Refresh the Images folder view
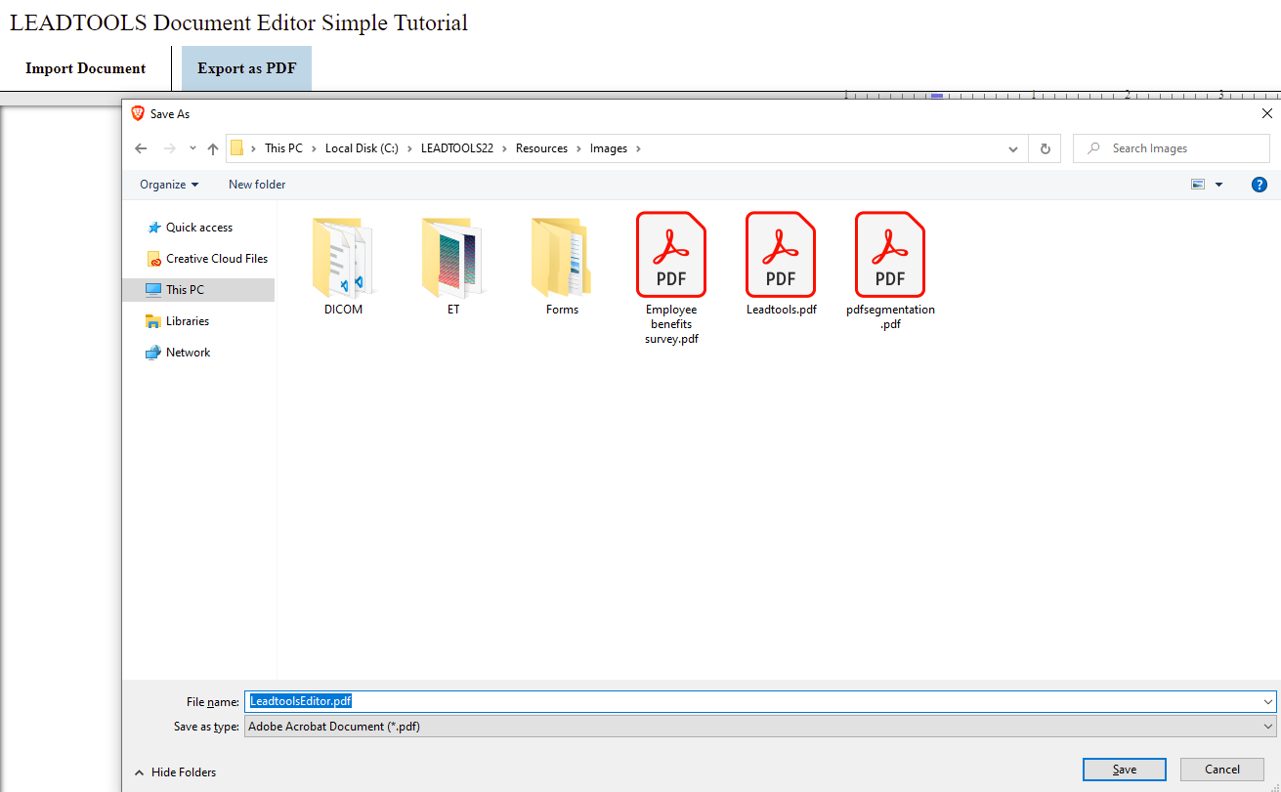 pyautogui.click(x=1045, y=148)
